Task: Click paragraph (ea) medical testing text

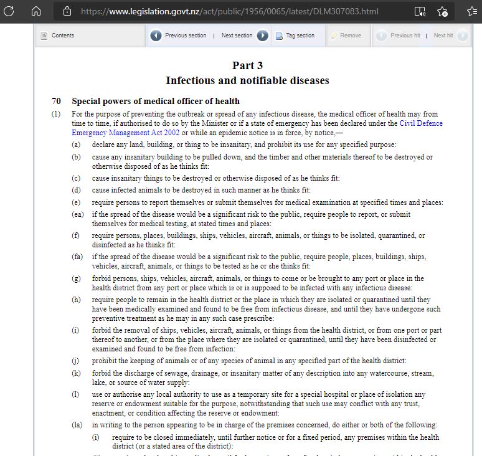Action: (x=251, y=219)
